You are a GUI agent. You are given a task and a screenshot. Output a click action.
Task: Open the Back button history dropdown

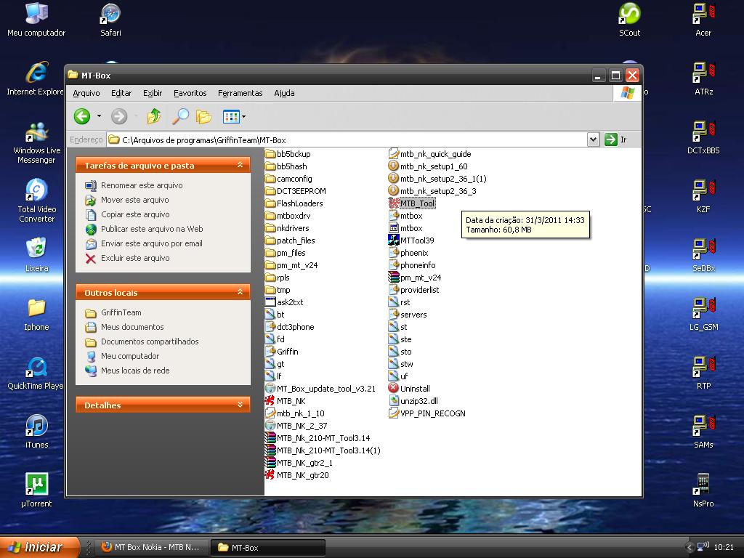(99, 116)
